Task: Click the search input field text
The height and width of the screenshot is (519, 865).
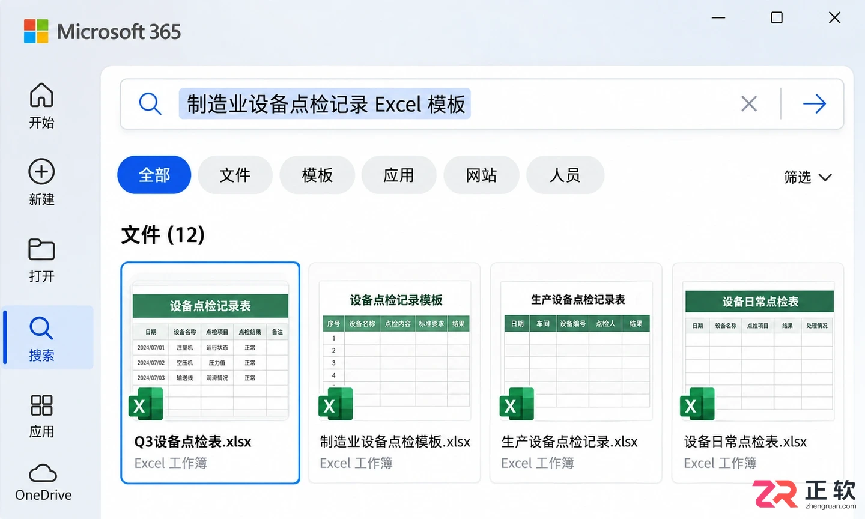Action: pyautogui.click(x=325, y=104)
